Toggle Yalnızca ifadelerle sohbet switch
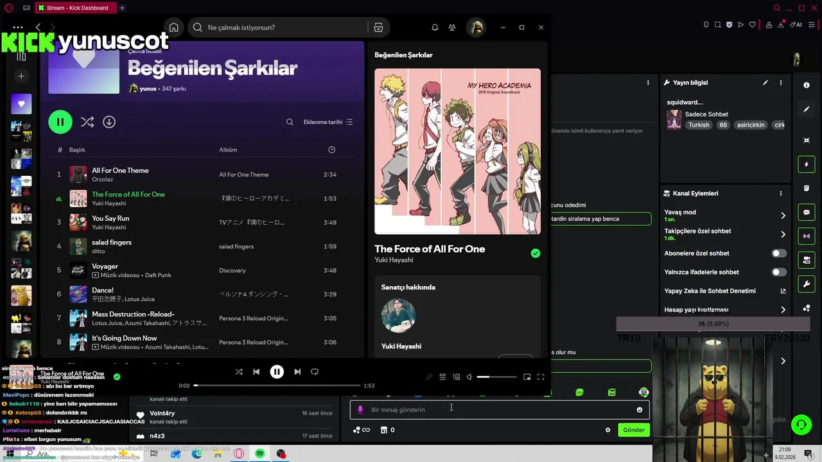The image size is (822, 462). [779, 272]
